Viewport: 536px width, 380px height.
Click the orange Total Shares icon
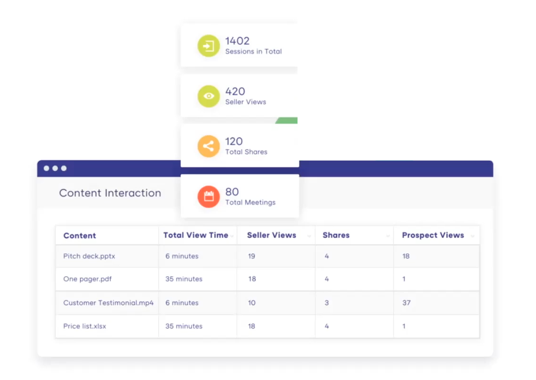click(209, 146)
